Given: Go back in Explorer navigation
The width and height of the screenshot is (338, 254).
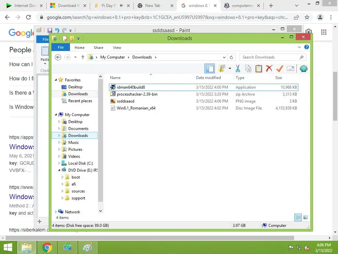Looking at the screenshot, I should 58,57.
